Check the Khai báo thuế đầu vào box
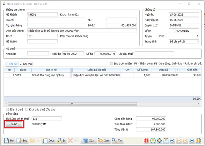The width and height of the screenshot is (205, 146). pyautogui.click(x=27, y=109)
